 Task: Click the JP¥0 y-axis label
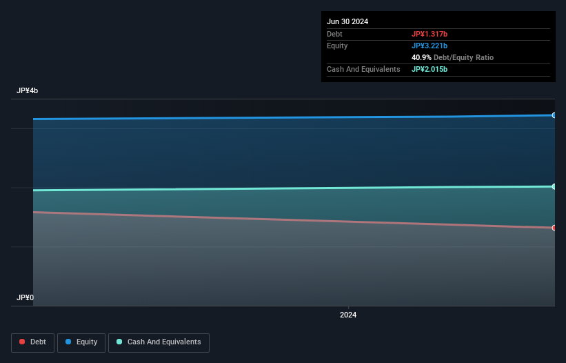coord(25,297)
